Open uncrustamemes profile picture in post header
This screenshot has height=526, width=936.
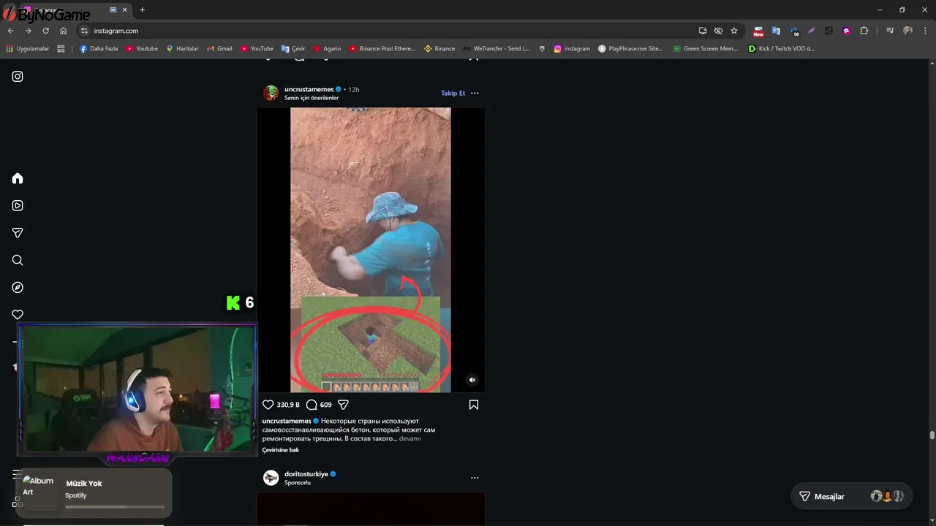click(271, 93)
